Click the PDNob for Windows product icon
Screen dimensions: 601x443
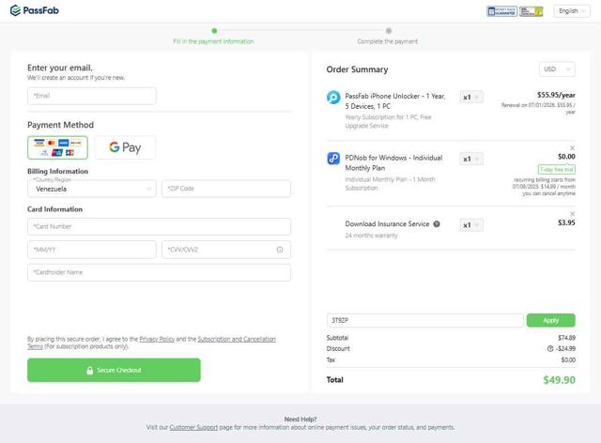click(333, 159)
